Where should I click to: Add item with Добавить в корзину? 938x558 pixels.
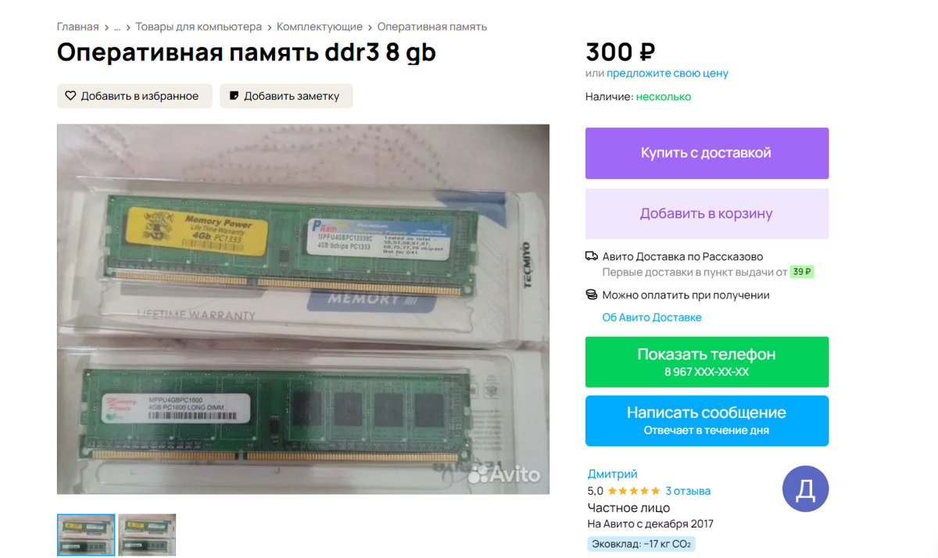point(707,213)
